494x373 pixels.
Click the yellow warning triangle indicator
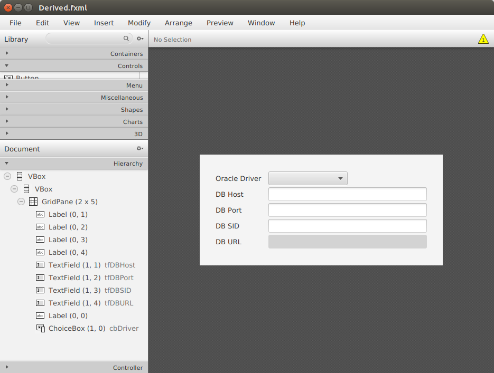click(x=483, y=39)
